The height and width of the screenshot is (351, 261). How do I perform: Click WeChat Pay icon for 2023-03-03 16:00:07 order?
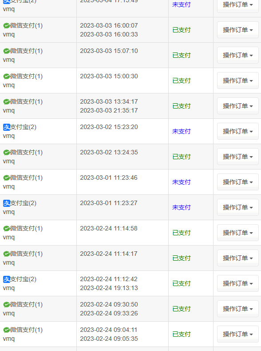pos(7,26)
